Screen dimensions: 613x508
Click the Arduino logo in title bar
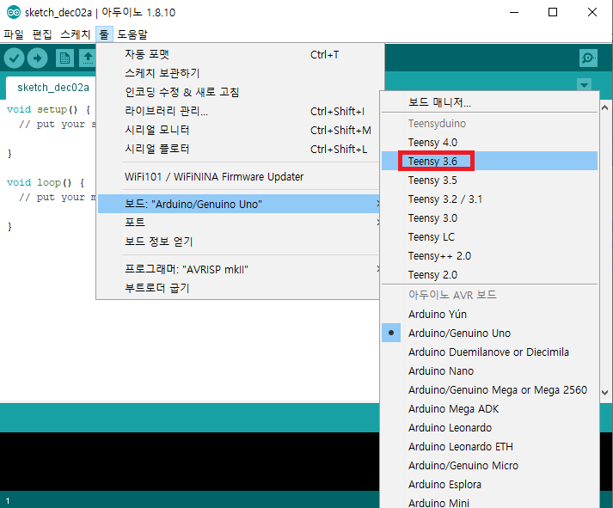point(13,13)
